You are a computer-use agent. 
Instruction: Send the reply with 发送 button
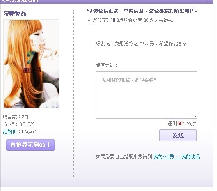click(178, 135)
